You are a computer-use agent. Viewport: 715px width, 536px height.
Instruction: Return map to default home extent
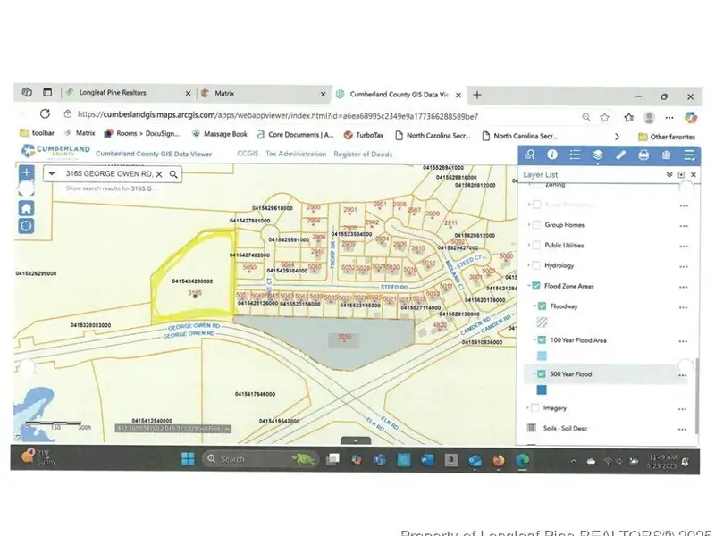click(27, 207)
